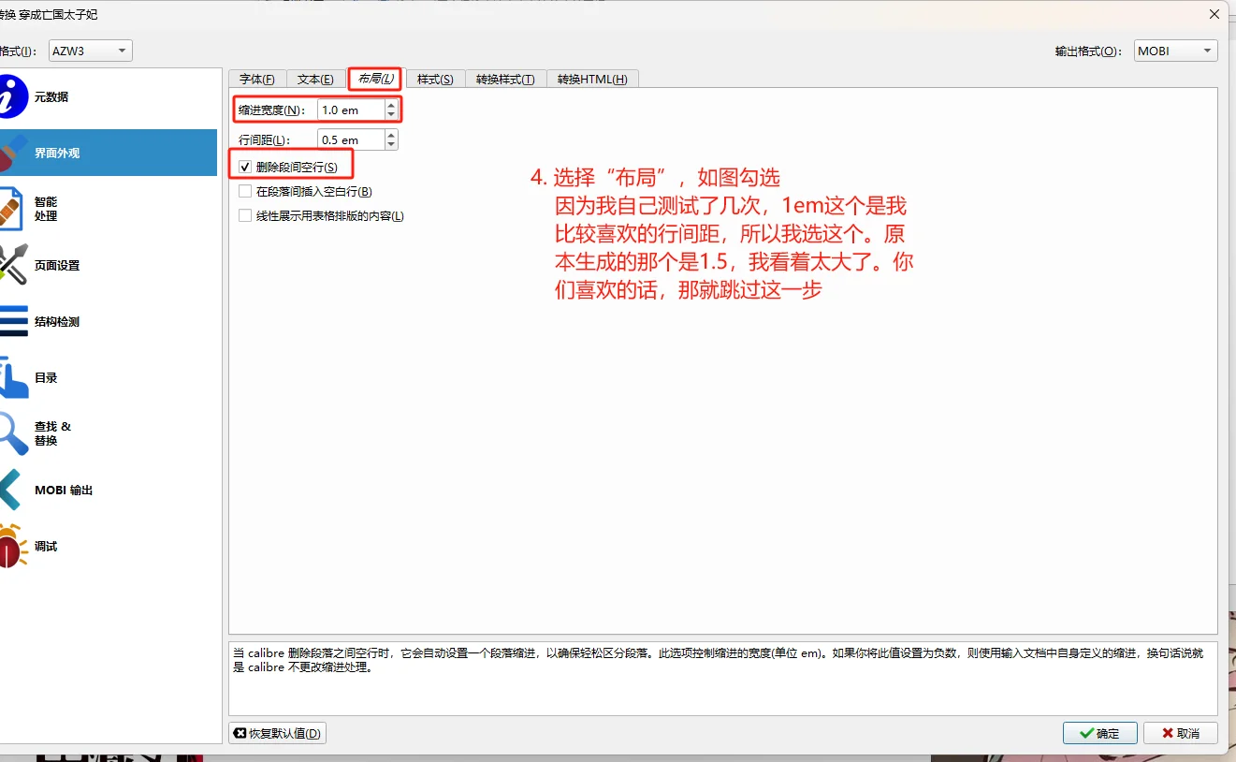Open the 元数据 metadata section icon

click(12, 96)
